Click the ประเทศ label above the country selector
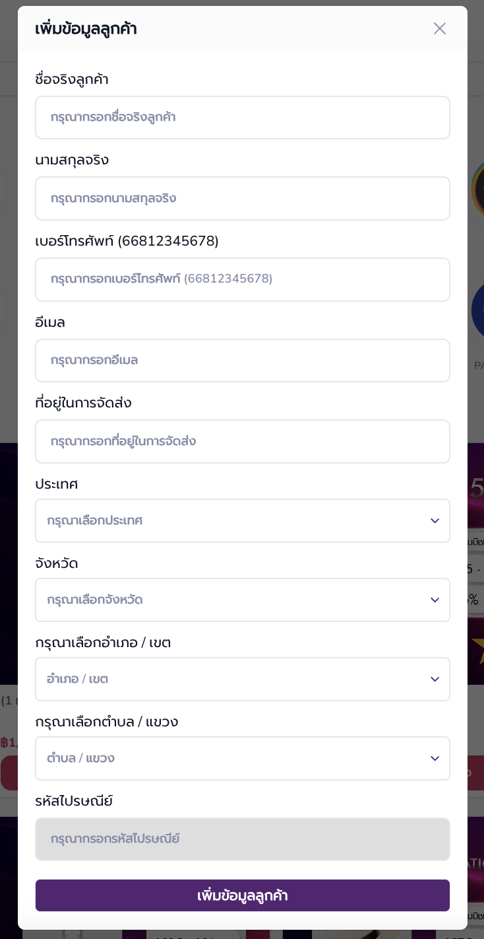Screen dimensions: 484x939 pos(57,484)
